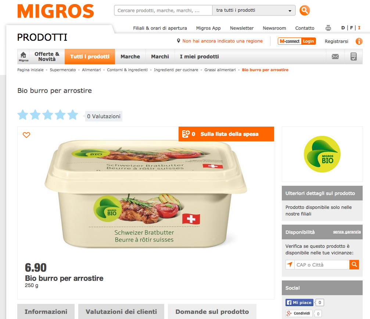Click the availability search magnifier button
The width and height of the screenshot is (370, 319).
click(354, 265)
